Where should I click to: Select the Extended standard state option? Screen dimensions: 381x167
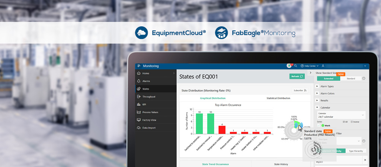coord(329,79)
